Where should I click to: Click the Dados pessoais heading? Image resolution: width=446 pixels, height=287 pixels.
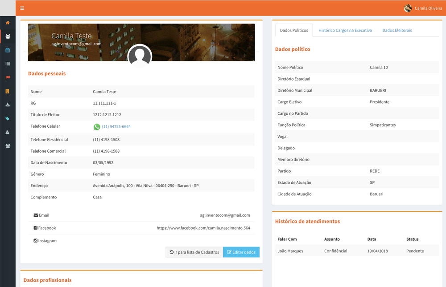[47, 73]
